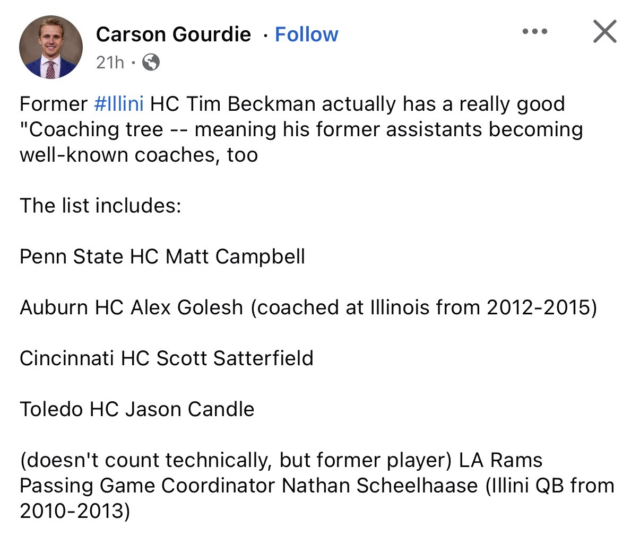Click the Cincinnati HC Scott Satterfield line

click(167, 358)
